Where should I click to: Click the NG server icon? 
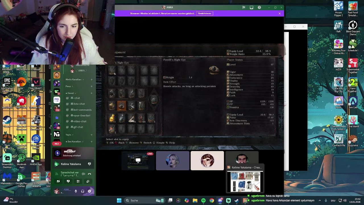[x=57, y=134]
